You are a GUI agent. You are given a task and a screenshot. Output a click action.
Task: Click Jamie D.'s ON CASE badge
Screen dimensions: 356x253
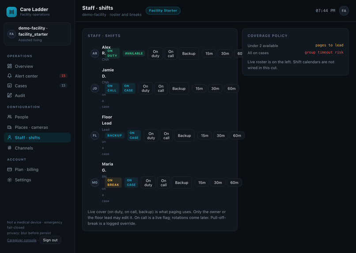coord(129,88)
